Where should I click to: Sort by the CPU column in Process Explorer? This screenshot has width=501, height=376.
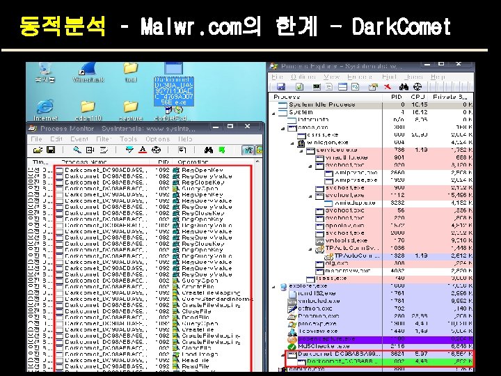418,97
